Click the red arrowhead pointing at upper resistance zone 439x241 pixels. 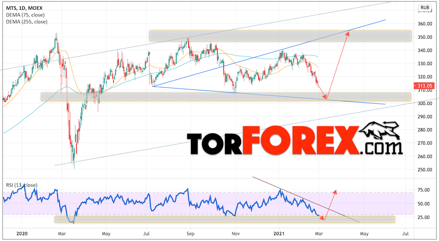click(x=348, y=34)
